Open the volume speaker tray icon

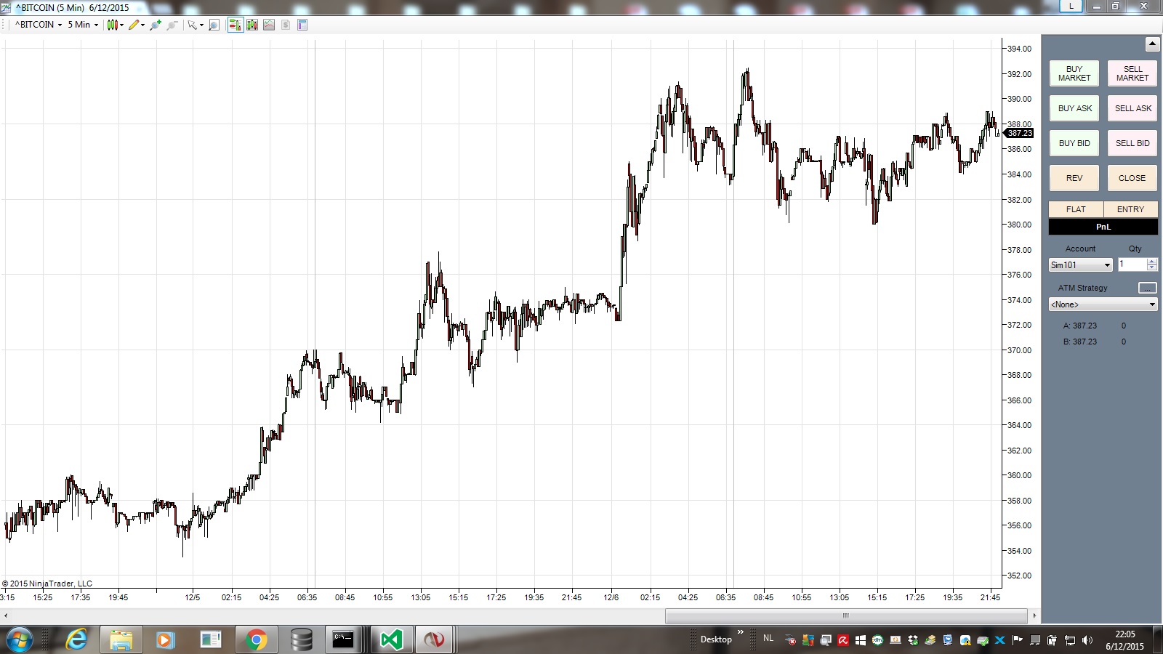tap(1087, 640)
